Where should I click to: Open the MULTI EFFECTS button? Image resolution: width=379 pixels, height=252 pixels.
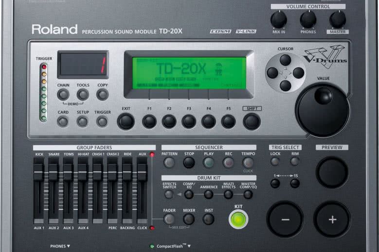pyautogui.click(x=228, y=194)
